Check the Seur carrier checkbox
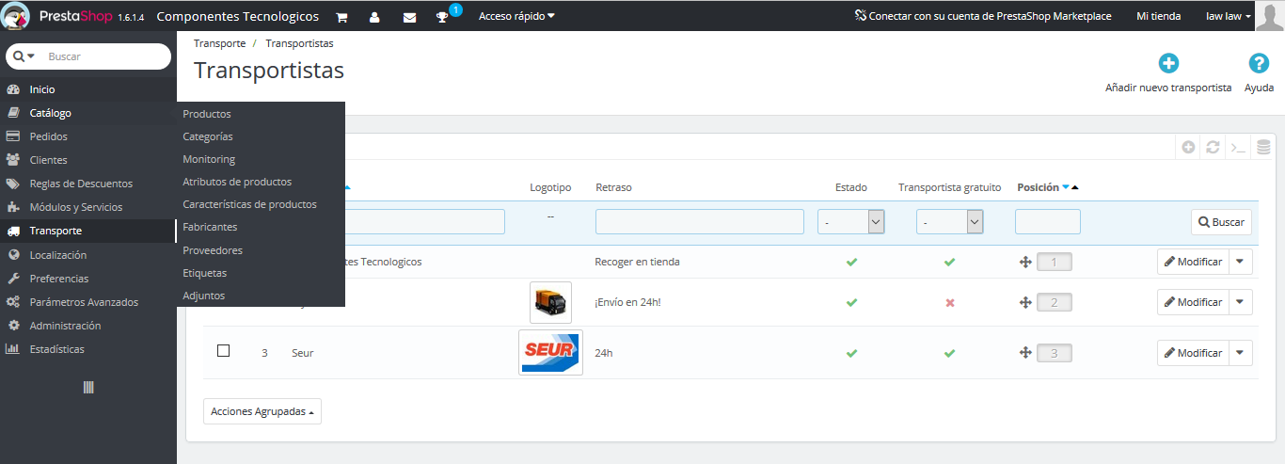 (x=223, y=351)
